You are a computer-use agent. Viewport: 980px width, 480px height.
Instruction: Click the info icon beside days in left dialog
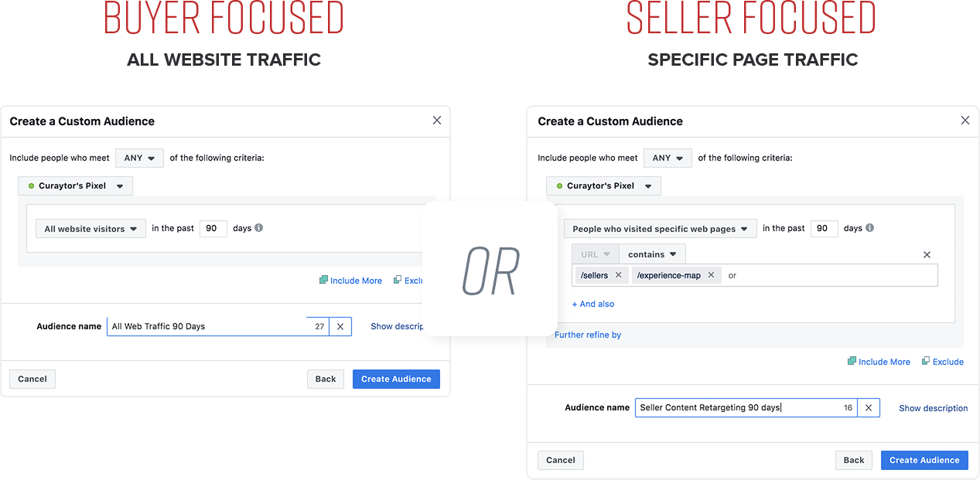(259, 228)
